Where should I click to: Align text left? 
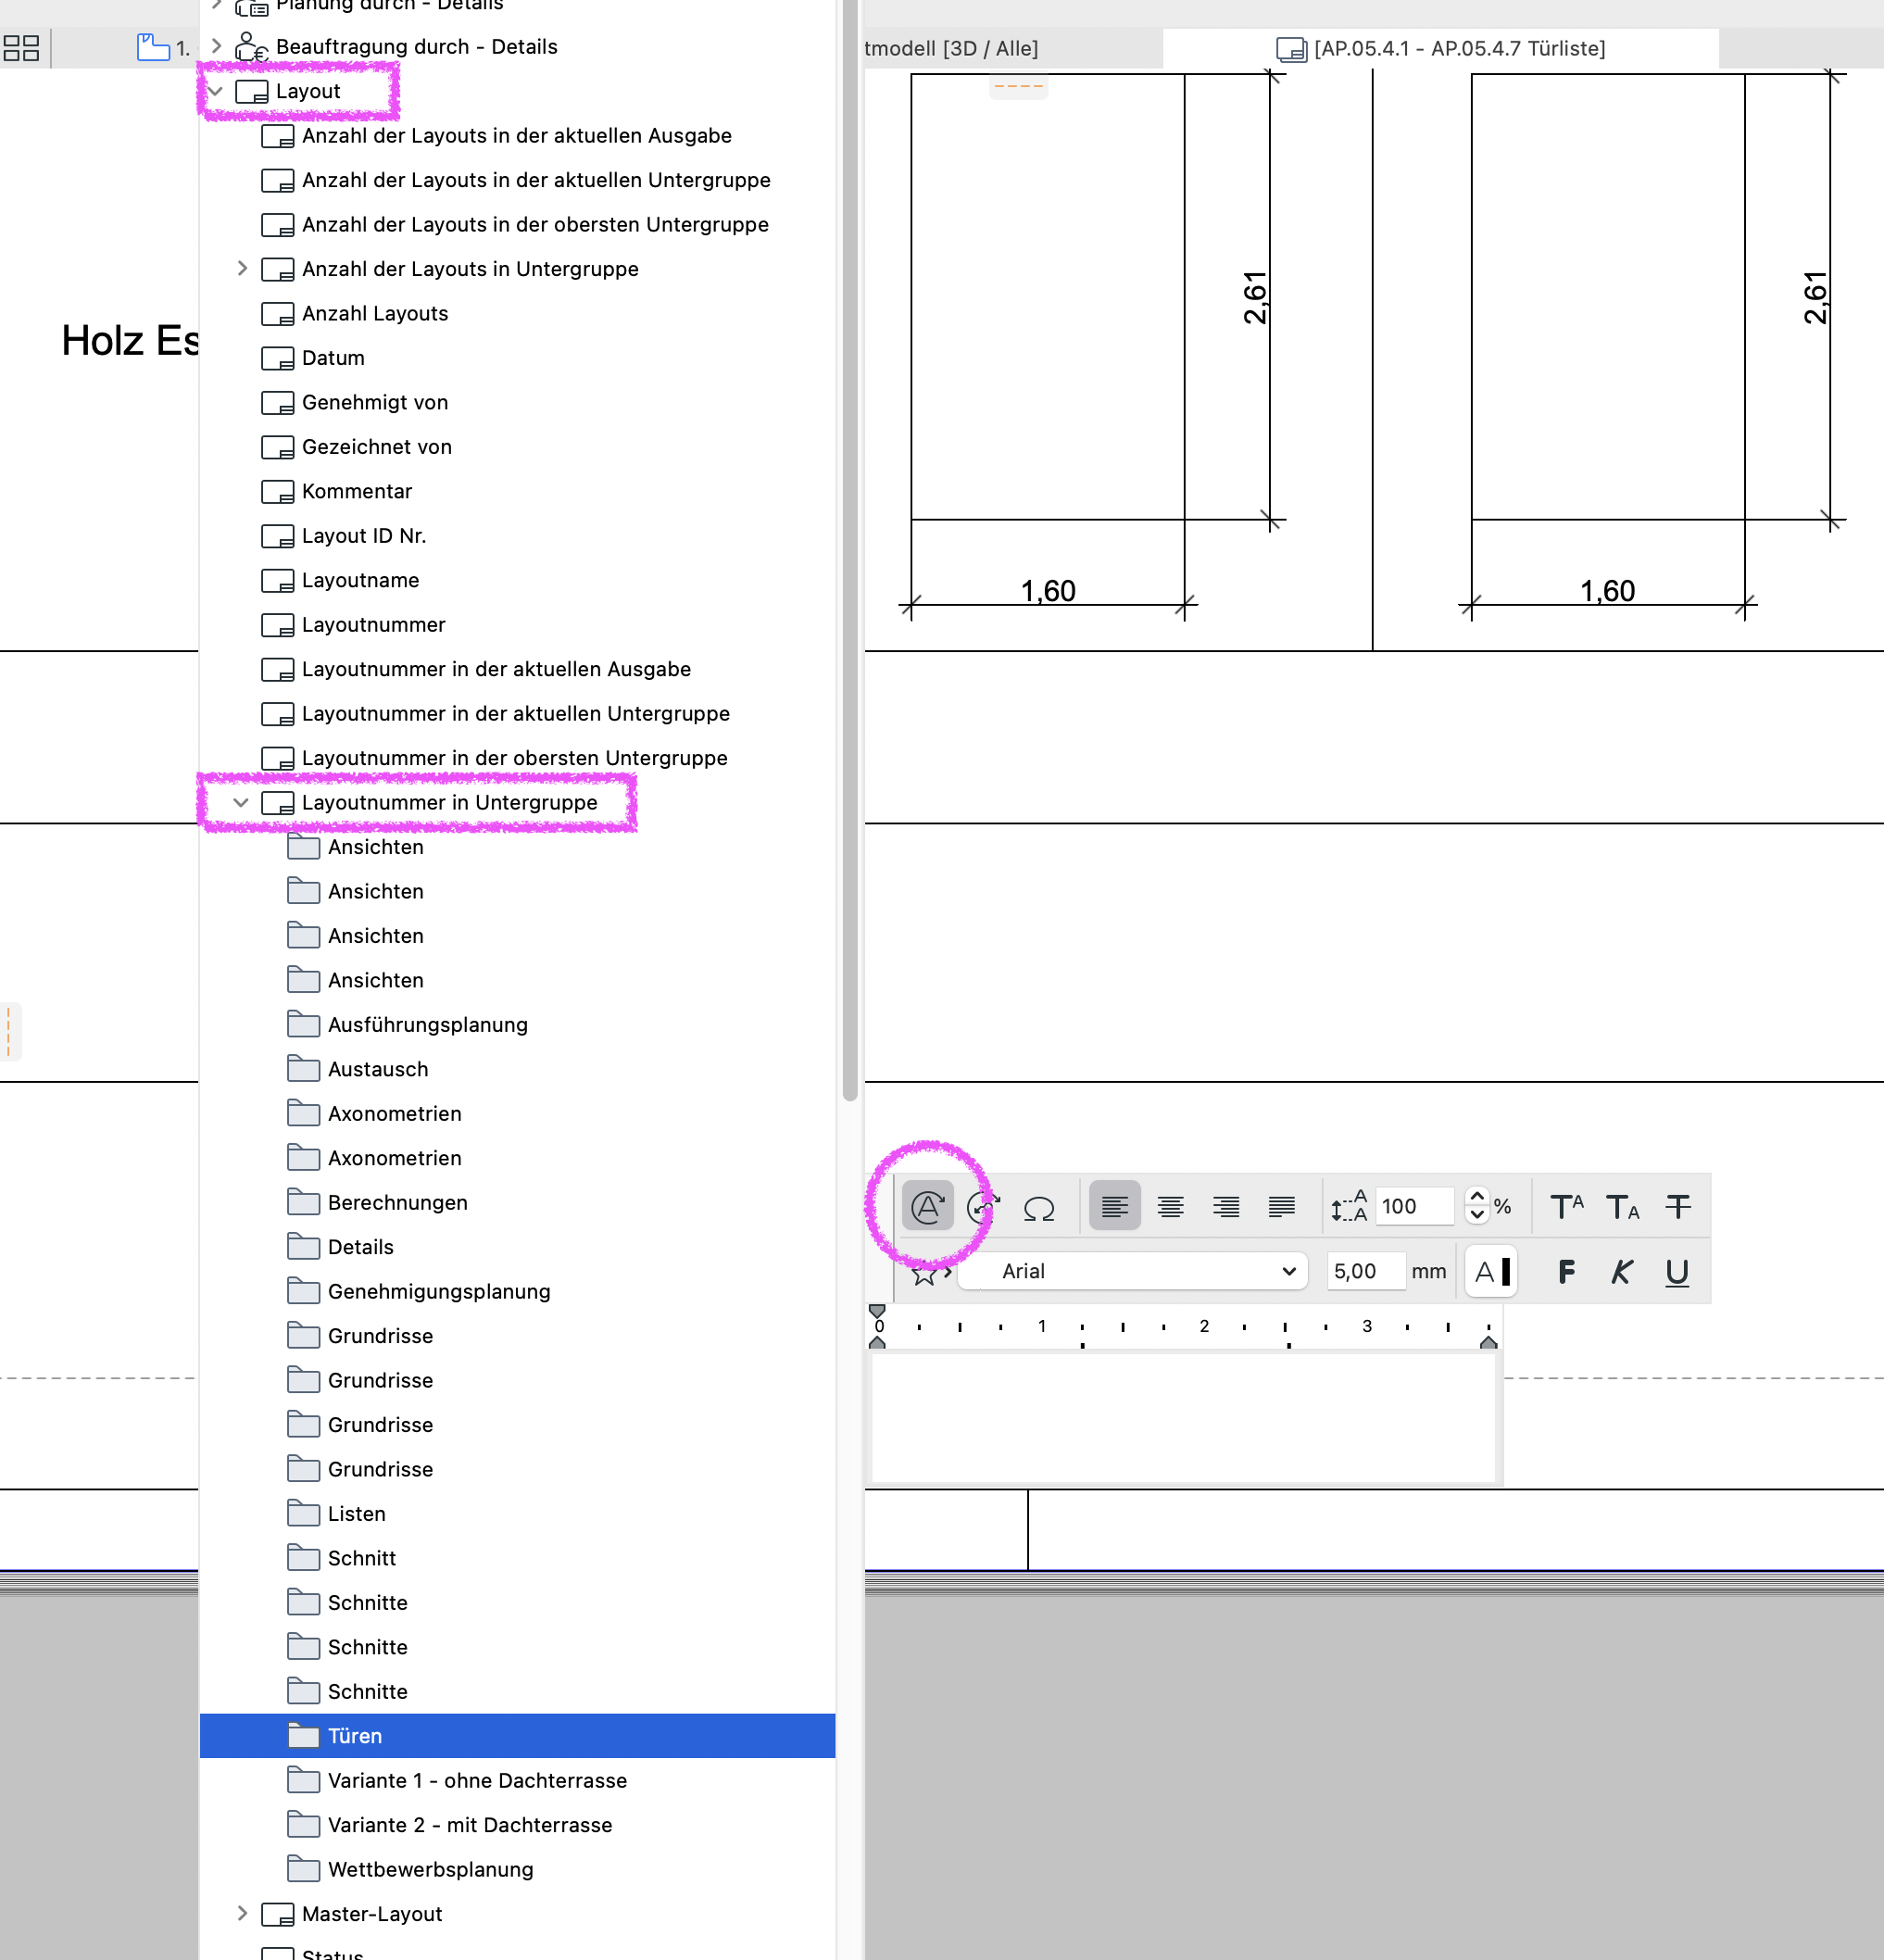pos(1114,1207)
